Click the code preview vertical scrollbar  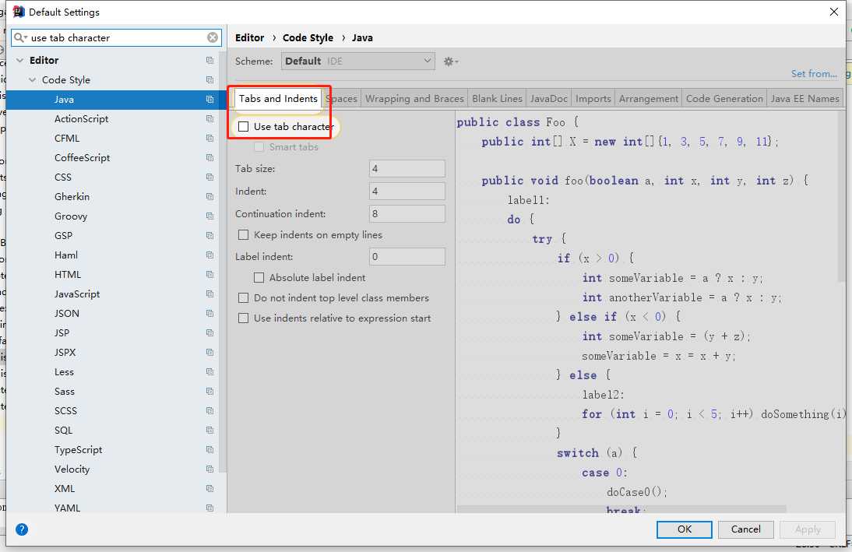[840, 197]
